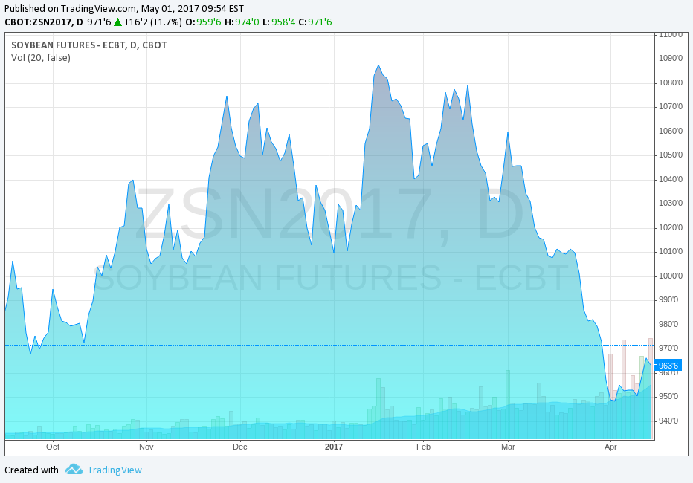Click the TradingView cloud logo icon

click(74, 470)
